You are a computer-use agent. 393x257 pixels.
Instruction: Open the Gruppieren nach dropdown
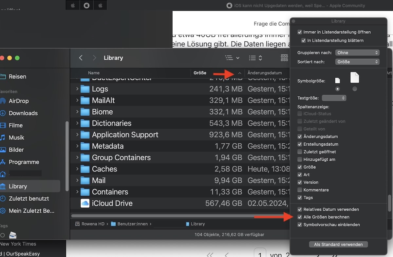tap(357, 53)
